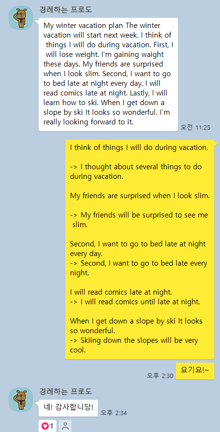
Task: Click sender name '경례하는 프로도' near bottom
Action: pos(66,391)
